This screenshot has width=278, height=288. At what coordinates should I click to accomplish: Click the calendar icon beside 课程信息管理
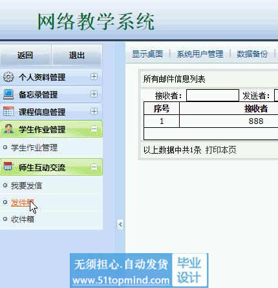pos(8,112)
